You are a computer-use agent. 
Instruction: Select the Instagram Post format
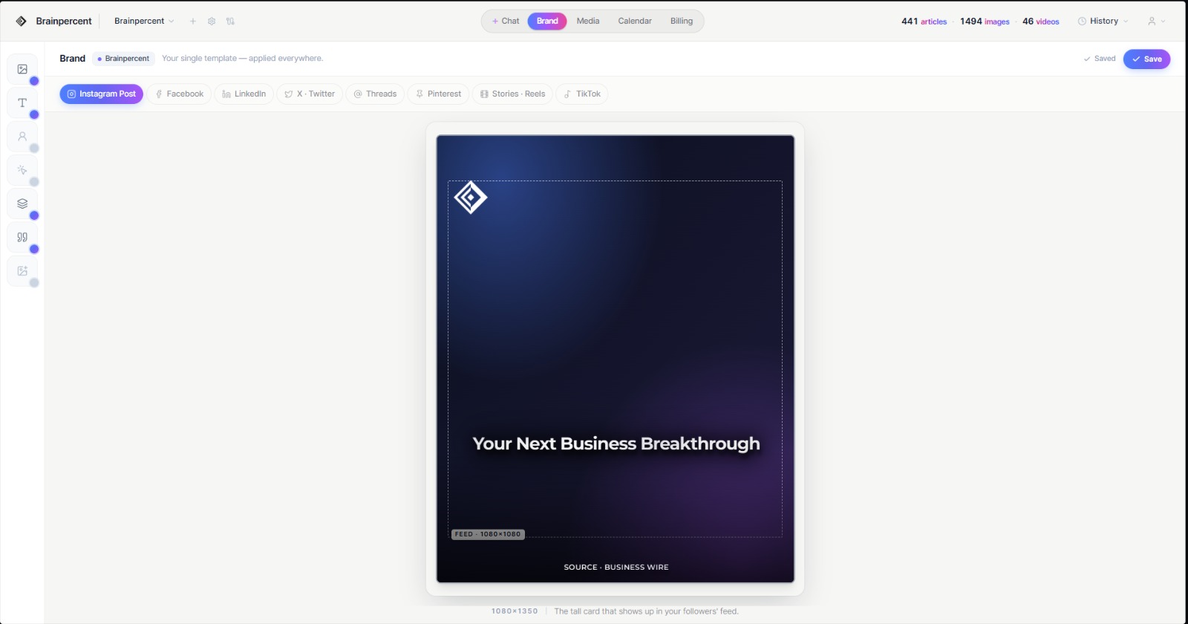click(x=102, y=94)
